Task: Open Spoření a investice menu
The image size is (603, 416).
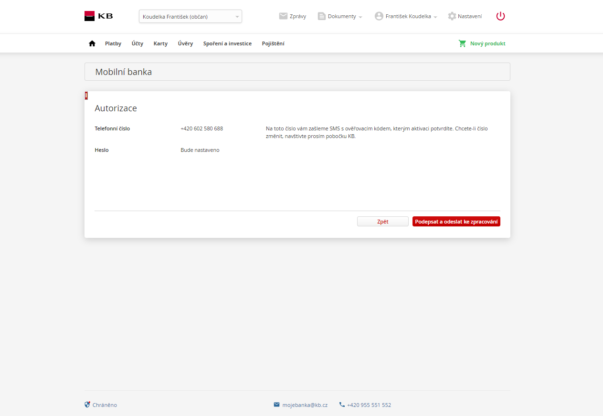Action: tap(227, 43)
